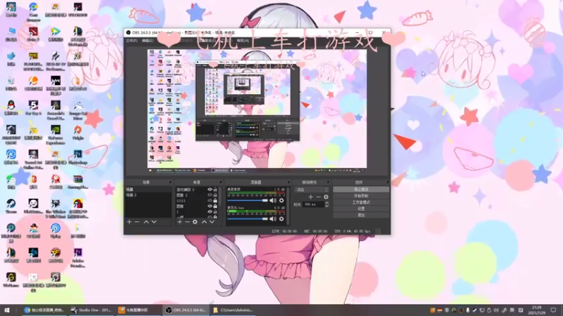Undock the Mixer (混音器) panel via header icon
The image size is (563, 316).
tap(289, 183)
